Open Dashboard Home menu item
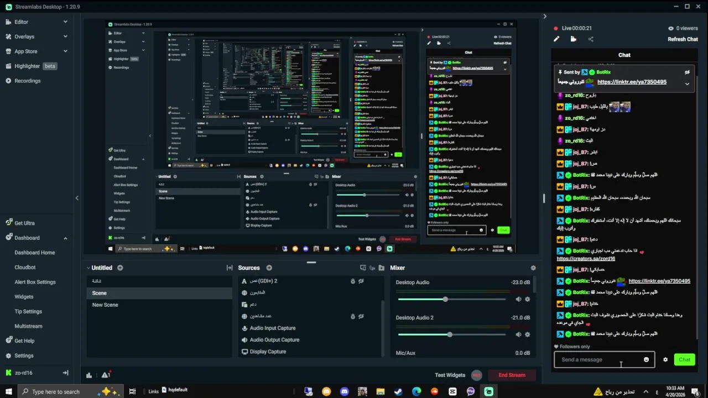This screenshot has height=398, width=708. point(35,253)
